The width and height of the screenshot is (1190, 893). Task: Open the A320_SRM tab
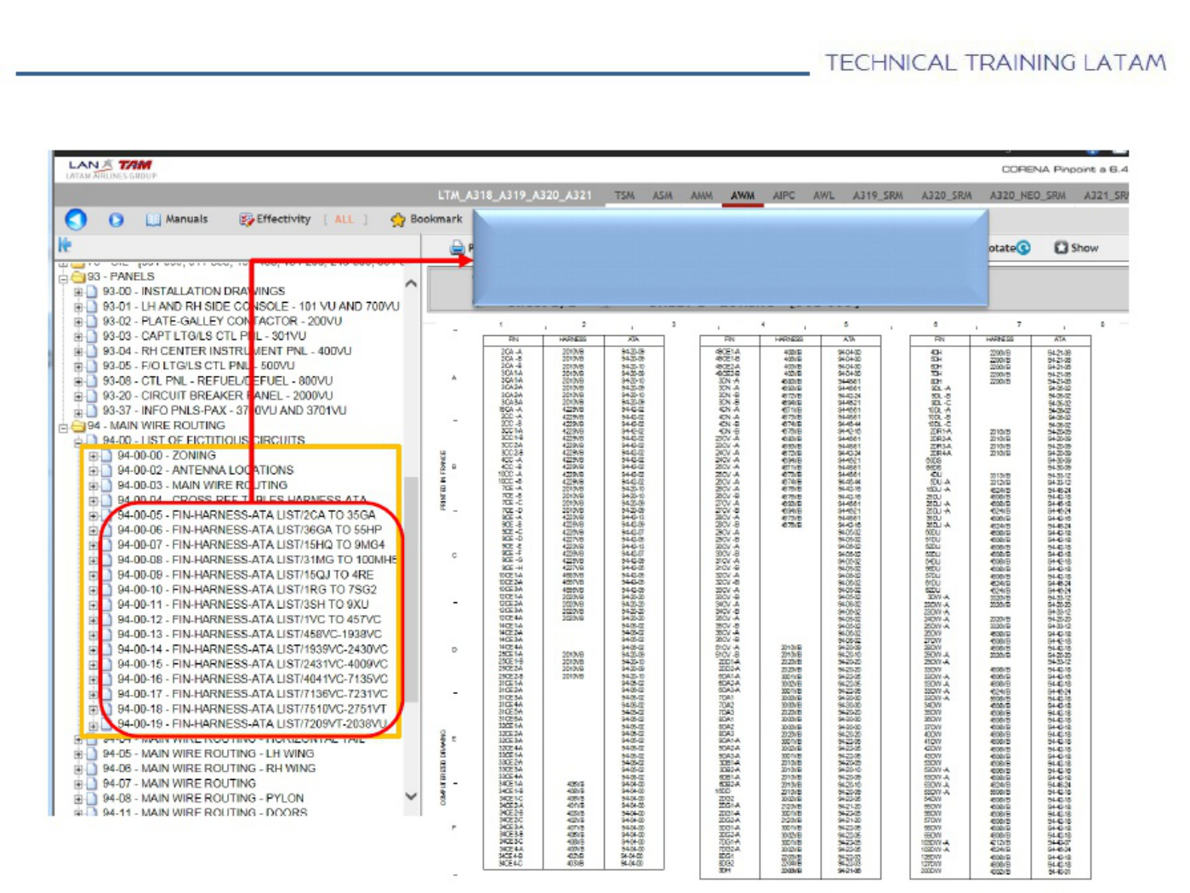947,196
